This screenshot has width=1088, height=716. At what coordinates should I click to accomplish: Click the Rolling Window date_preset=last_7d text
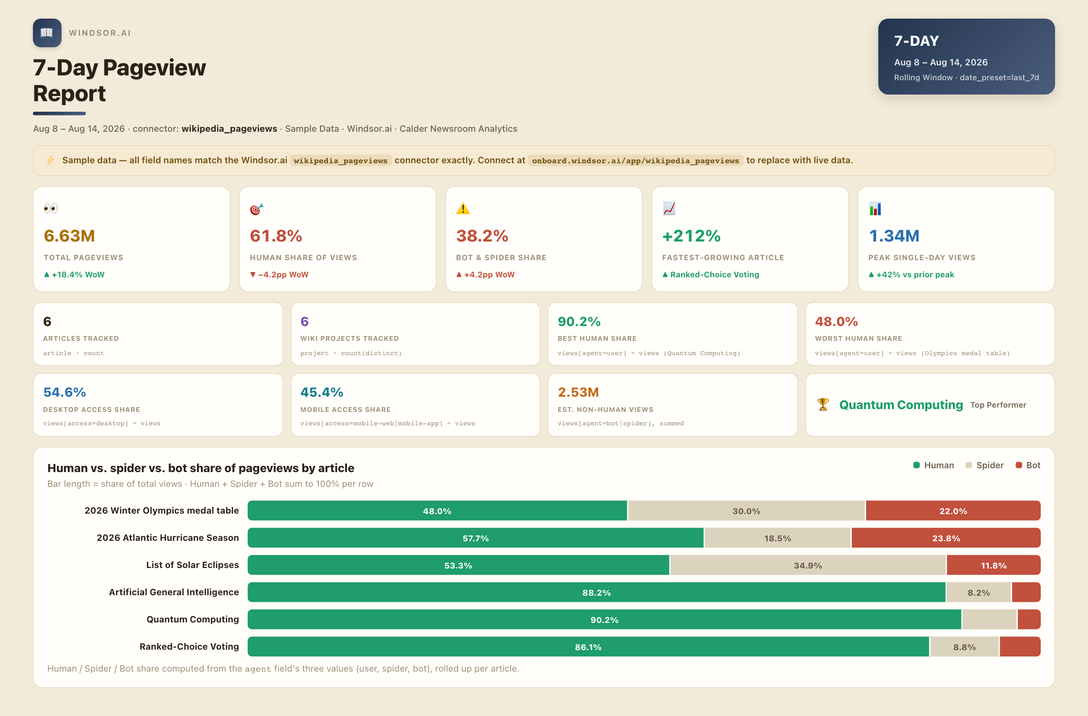click(x=966, y=77)
